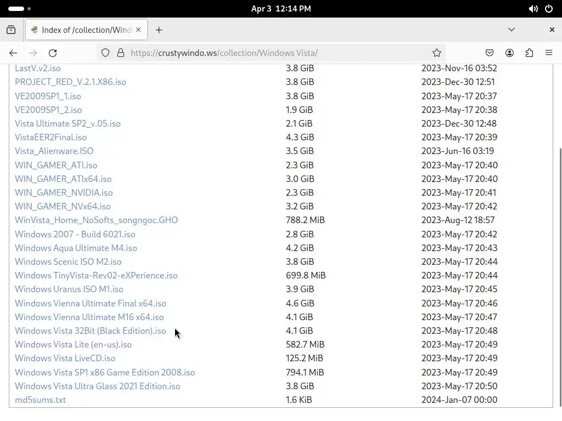
Task: Click the 582.7 MiB size value
Action: click(x=305, y=345)
